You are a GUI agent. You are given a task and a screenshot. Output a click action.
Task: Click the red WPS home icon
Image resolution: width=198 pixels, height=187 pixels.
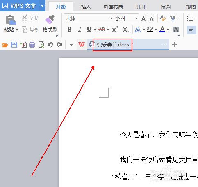pyautogui.click(x=82, y=44)
